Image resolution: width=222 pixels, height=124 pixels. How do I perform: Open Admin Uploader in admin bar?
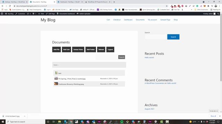84,14
